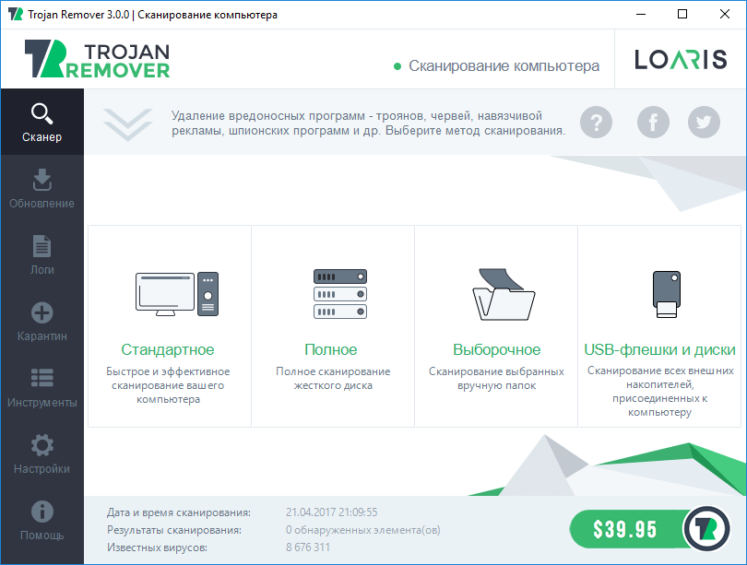Start USB-флешки и диски scan title
The width and height of the screenshot is (747, 565).
(x=659, y=350)
